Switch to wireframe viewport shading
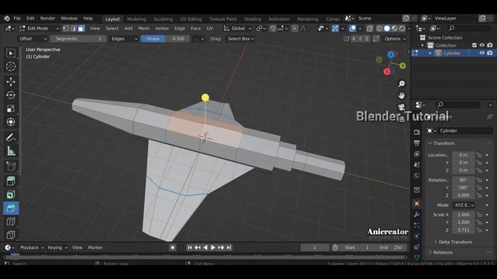 click(379, 29)
